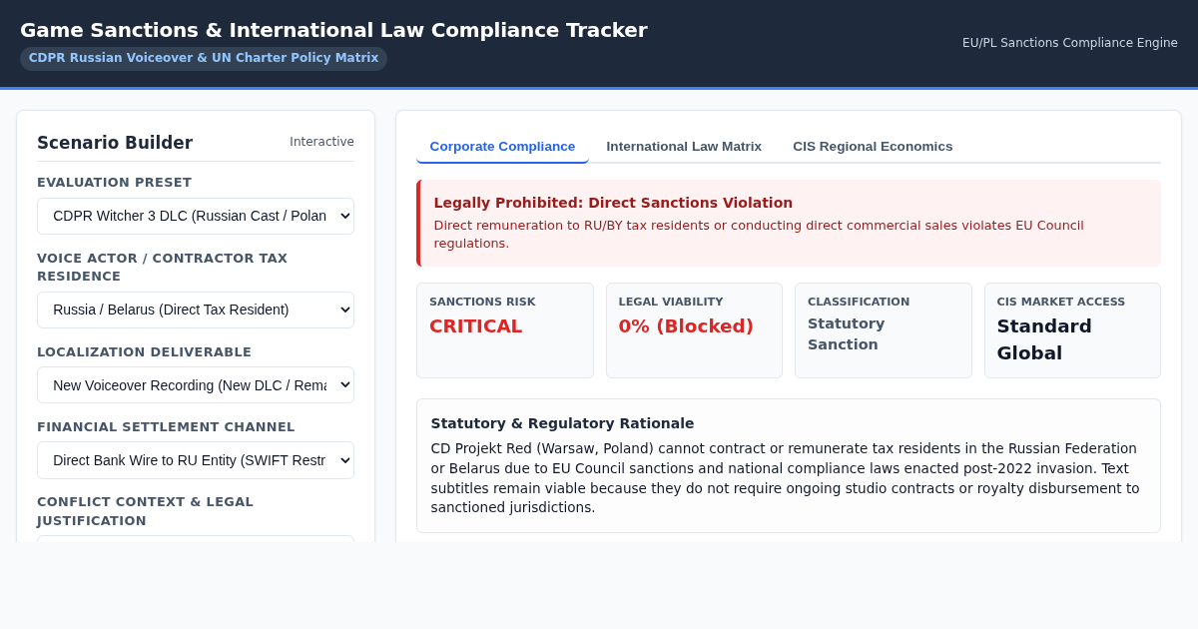Screen dimensions: 1198x629
Task: Select the 0% (Blocked) legal viability value
Action: coord(686,326)
